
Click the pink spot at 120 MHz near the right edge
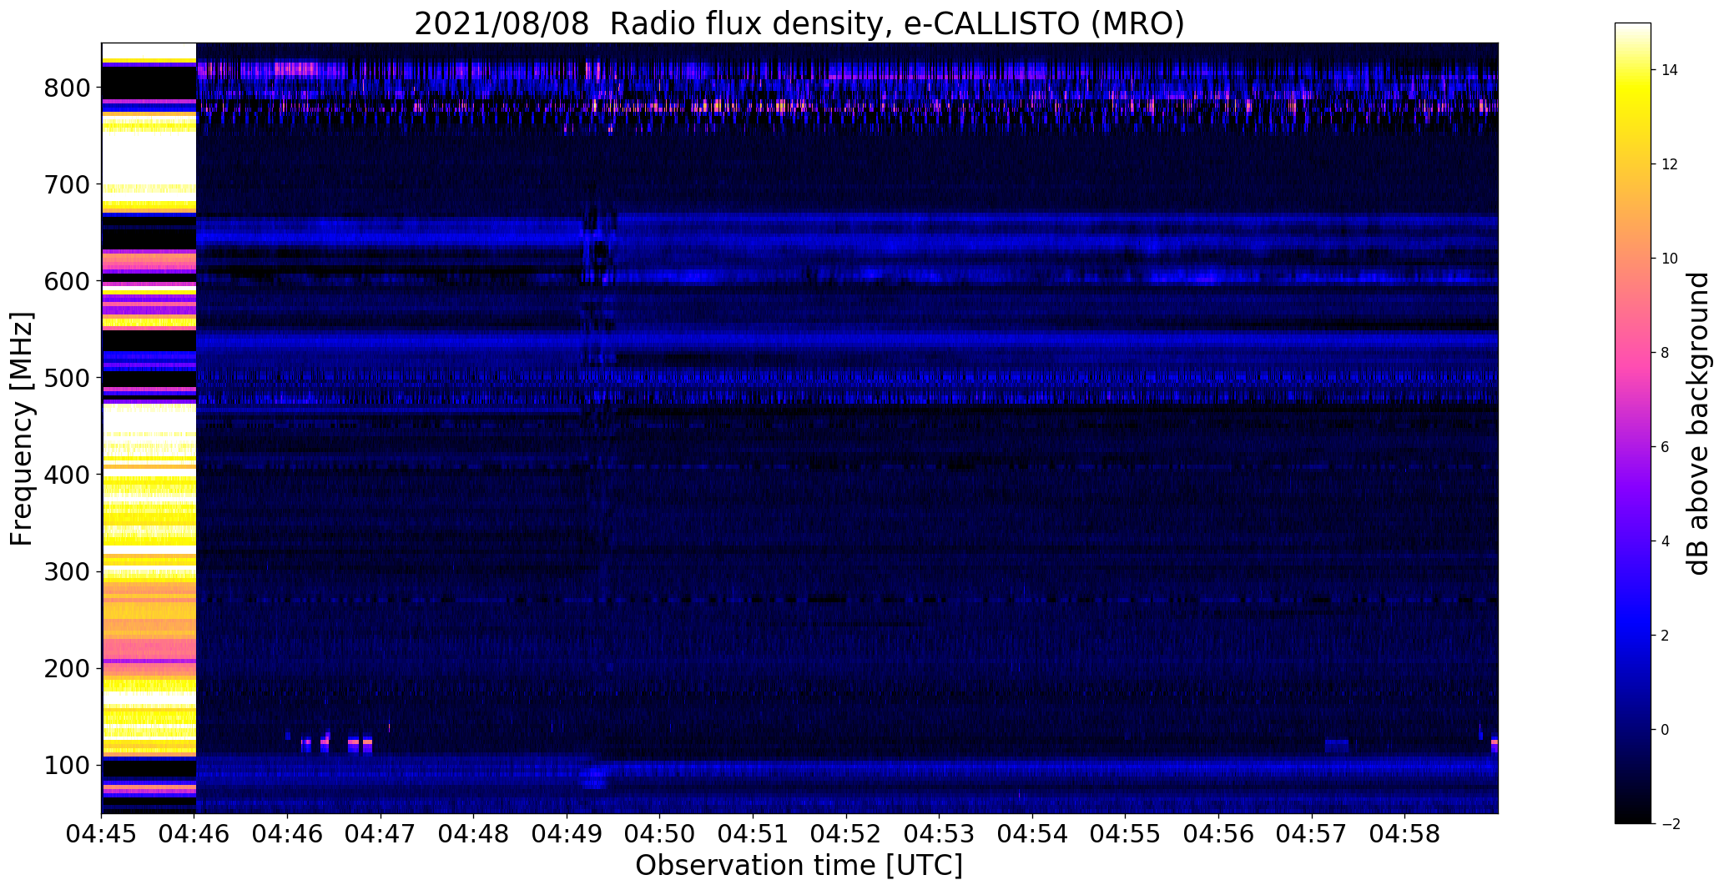coord(1494,742)
